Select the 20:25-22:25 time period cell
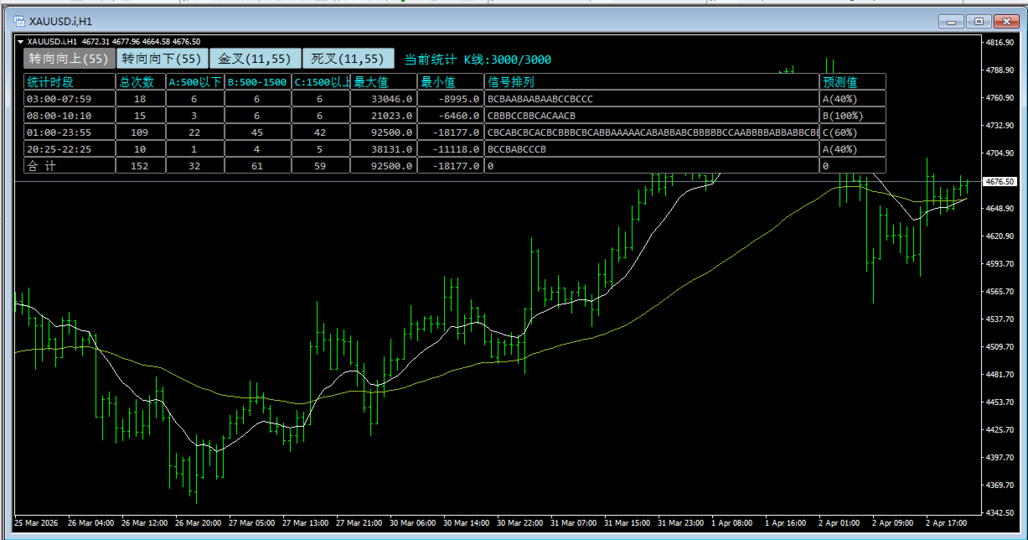The width and height of the screenshot is (1028, 540). pos(70,149)
